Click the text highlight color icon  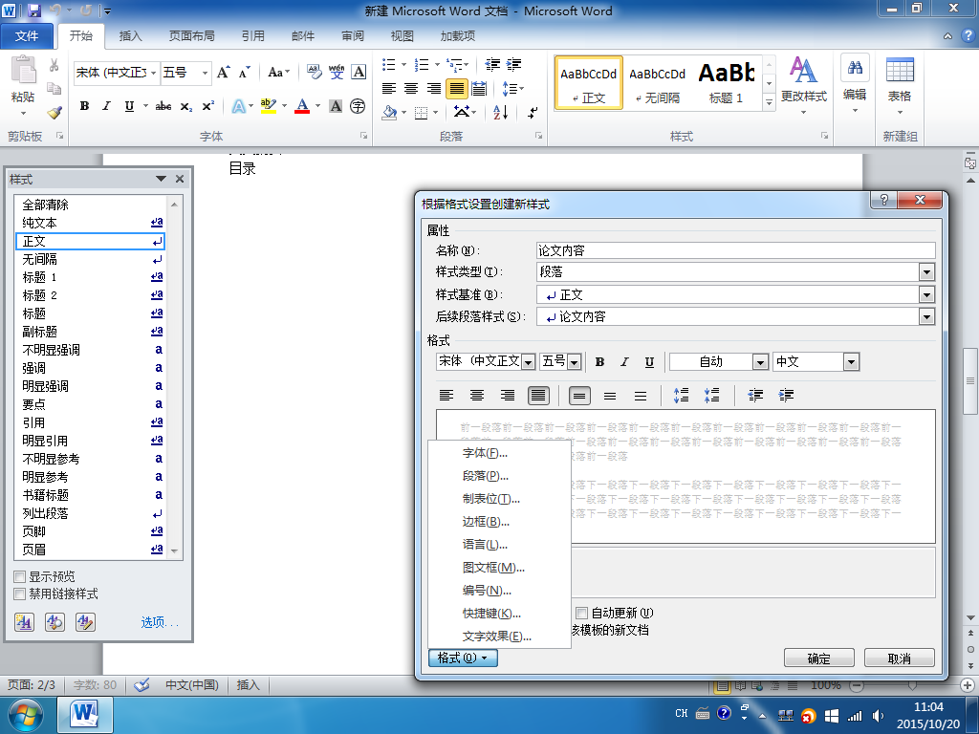pos(269,106)
